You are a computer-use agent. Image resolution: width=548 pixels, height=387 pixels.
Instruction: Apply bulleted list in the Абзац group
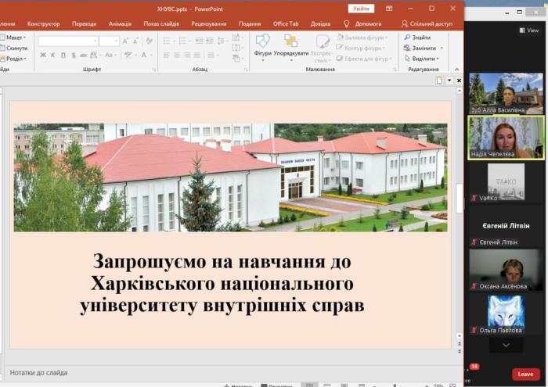168,41
